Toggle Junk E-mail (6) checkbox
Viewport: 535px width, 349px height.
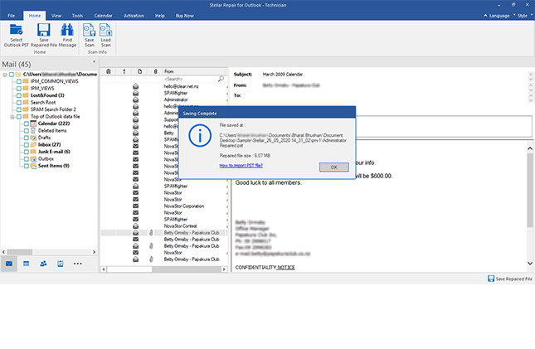(x=27, y=152)
